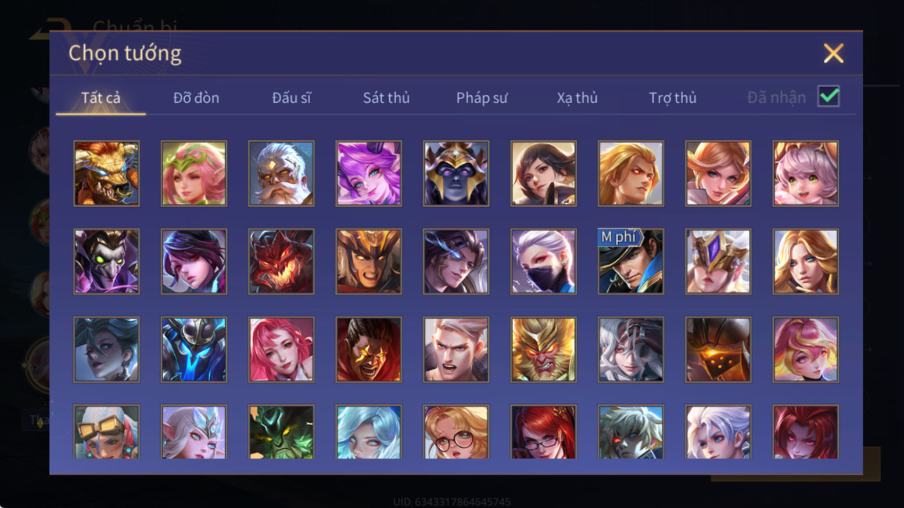Select the blonde girl with round glasses
This screenshot has height=508, width=904.
click(456, 432)
